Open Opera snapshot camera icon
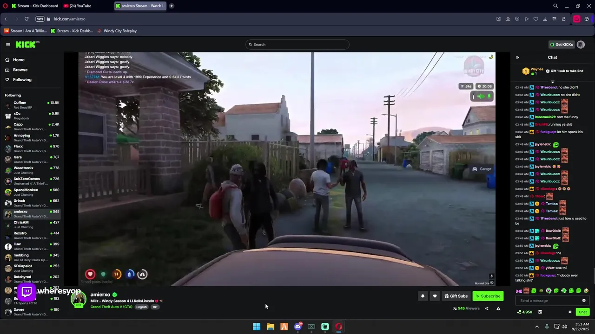 point(508,19)
